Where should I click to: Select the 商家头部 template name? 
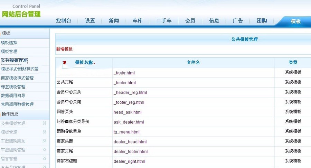65,141
